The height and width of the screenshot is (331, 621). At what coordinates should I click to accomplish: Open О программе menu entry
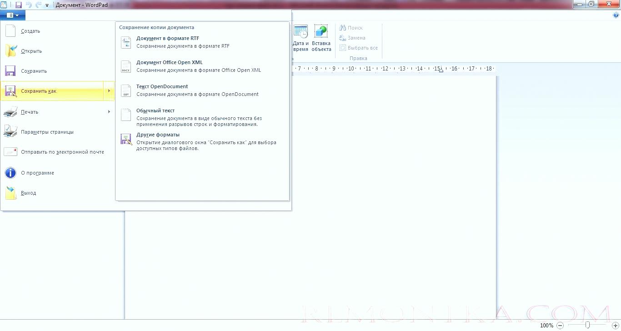click(x=57, y=173)
